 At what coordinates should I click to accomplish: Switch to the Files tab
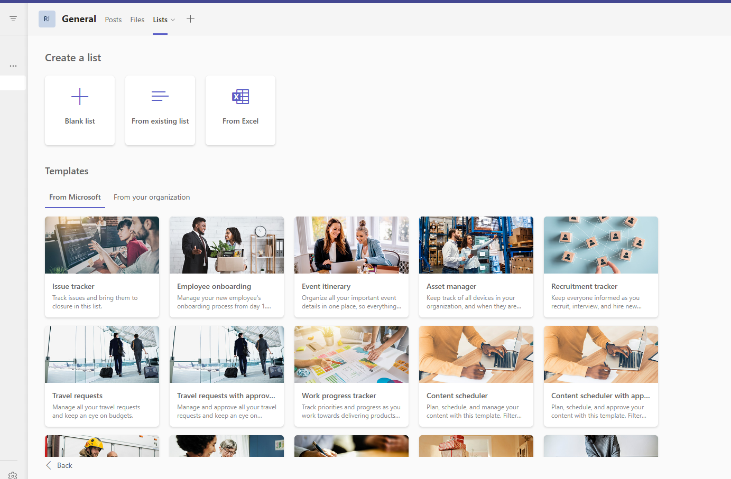pyautogui.click(x=137, y=20)
